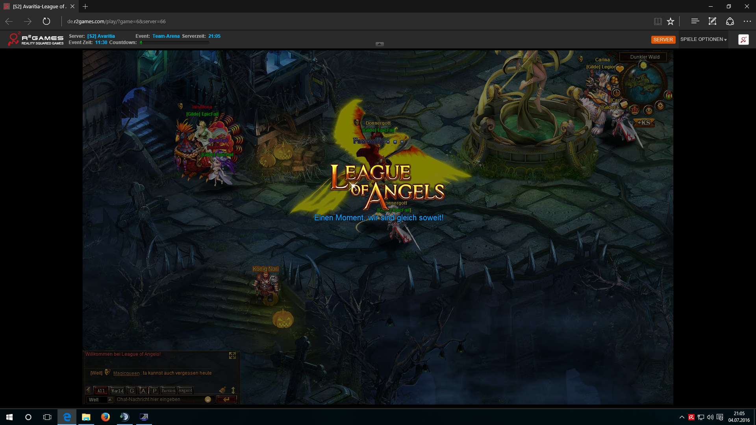Switch to the World chat tab

pos(117,390)
